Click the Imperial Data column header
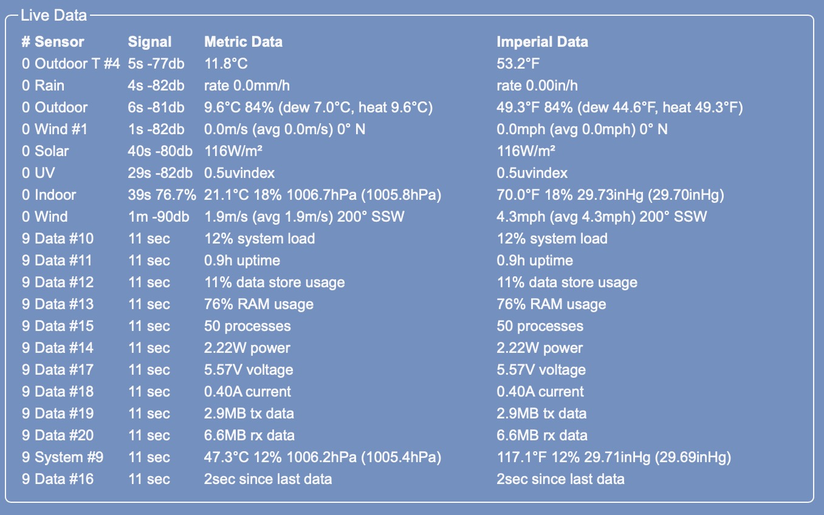 pos(542,42)
